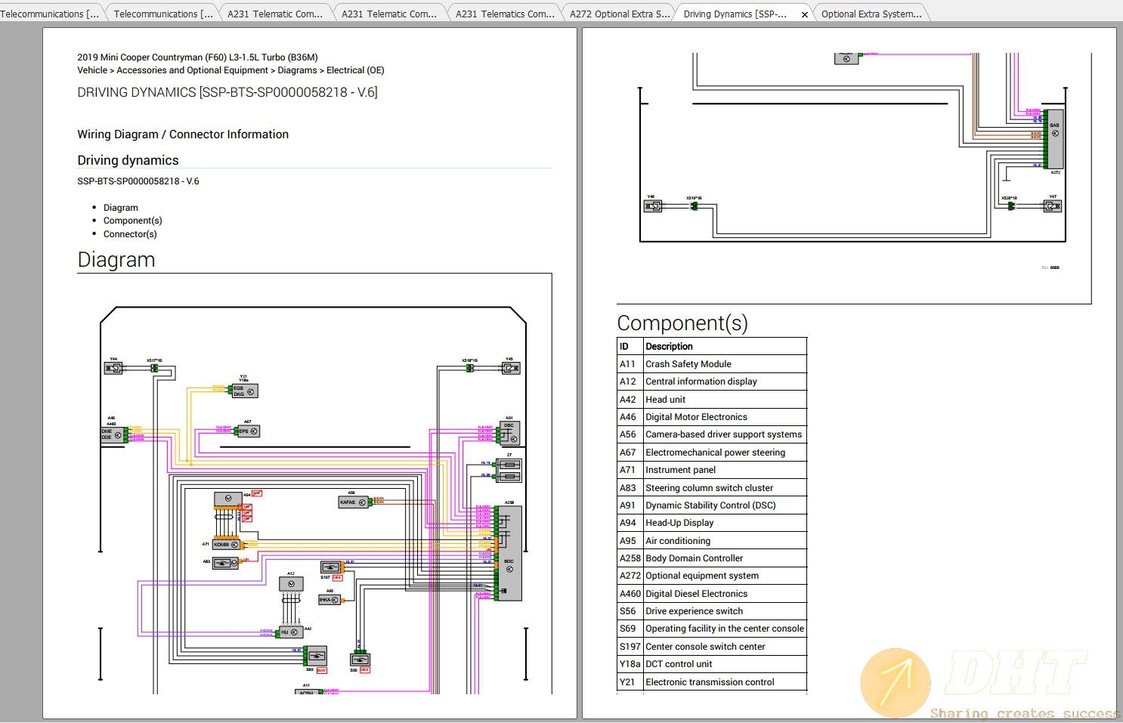
Task: Click the SAS optional equipment module symbol
Action: (1054, 138)
